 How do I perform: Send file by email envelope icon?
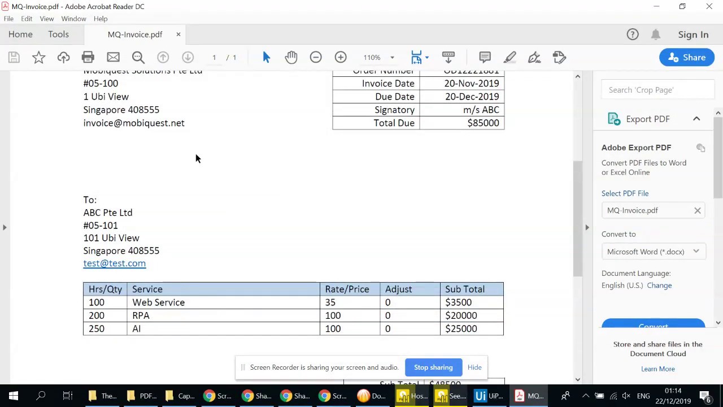[113, 57]
